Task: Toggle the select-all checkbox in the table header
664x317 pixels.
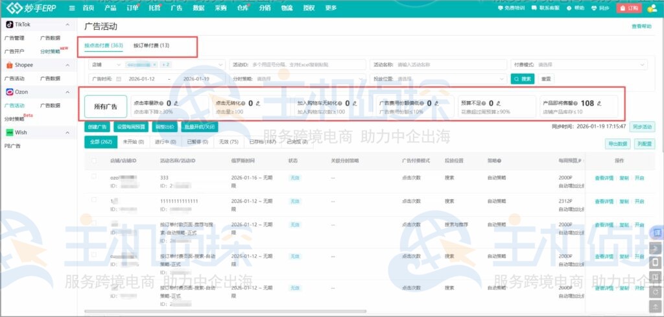Action: [94, 160]
